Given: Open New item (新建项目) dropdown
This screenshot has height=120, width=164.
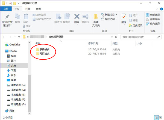Looking at the screenshot, I should (x=109, y=15).
